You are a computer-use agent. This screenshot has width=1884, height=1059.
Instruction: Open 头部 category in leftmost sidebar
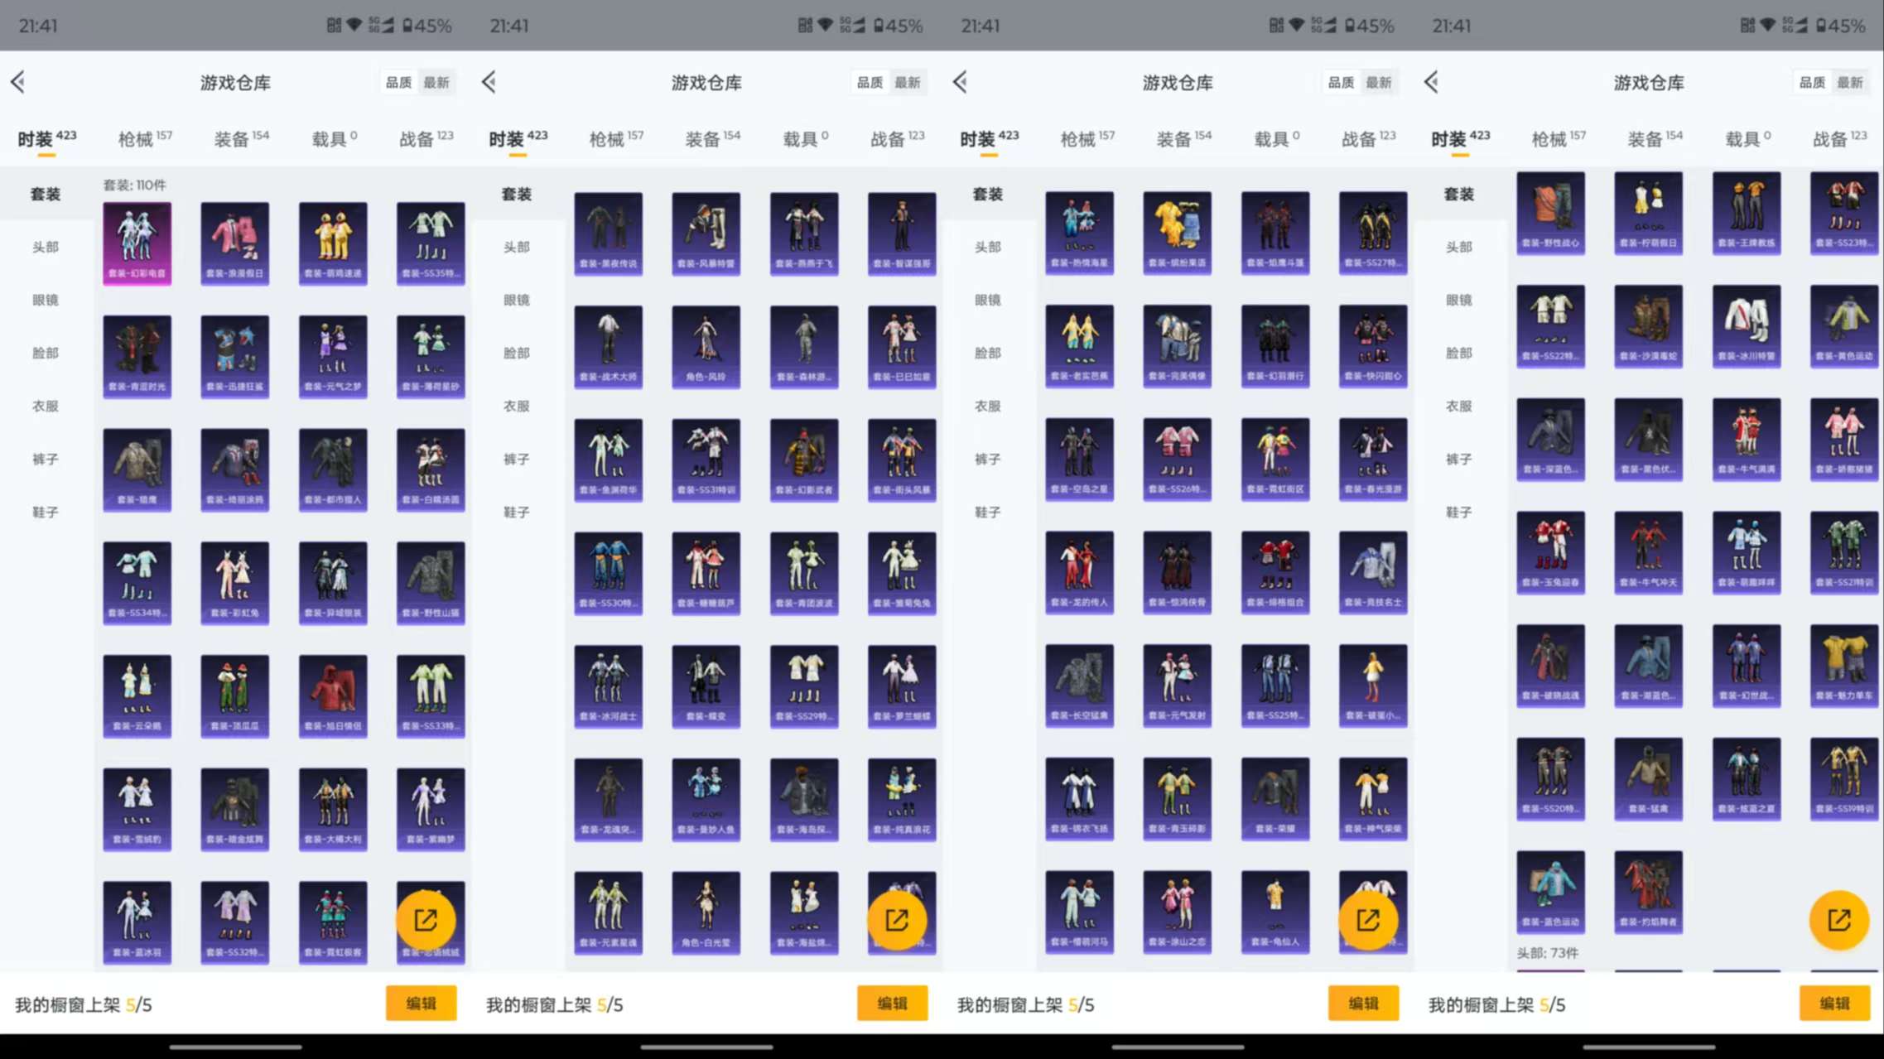(x=46, y=247)
